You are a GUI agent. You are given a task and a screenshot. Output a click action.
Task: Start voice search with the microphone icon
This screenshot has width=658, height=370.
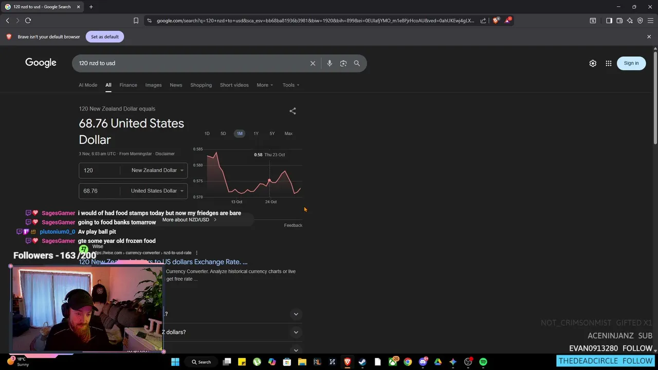[330, 63]
